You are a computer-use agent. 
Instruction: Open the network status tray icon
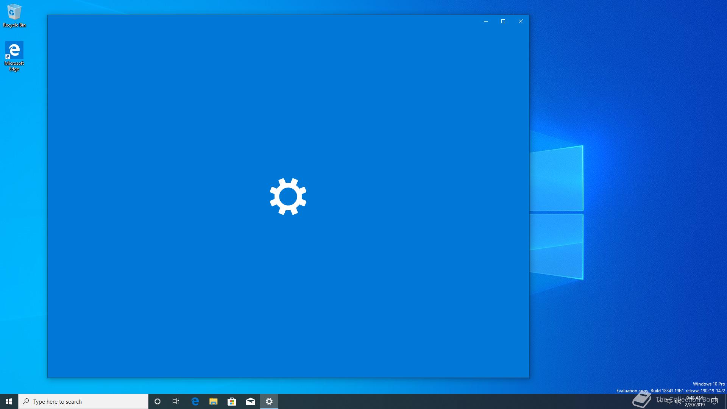[669, 401]
